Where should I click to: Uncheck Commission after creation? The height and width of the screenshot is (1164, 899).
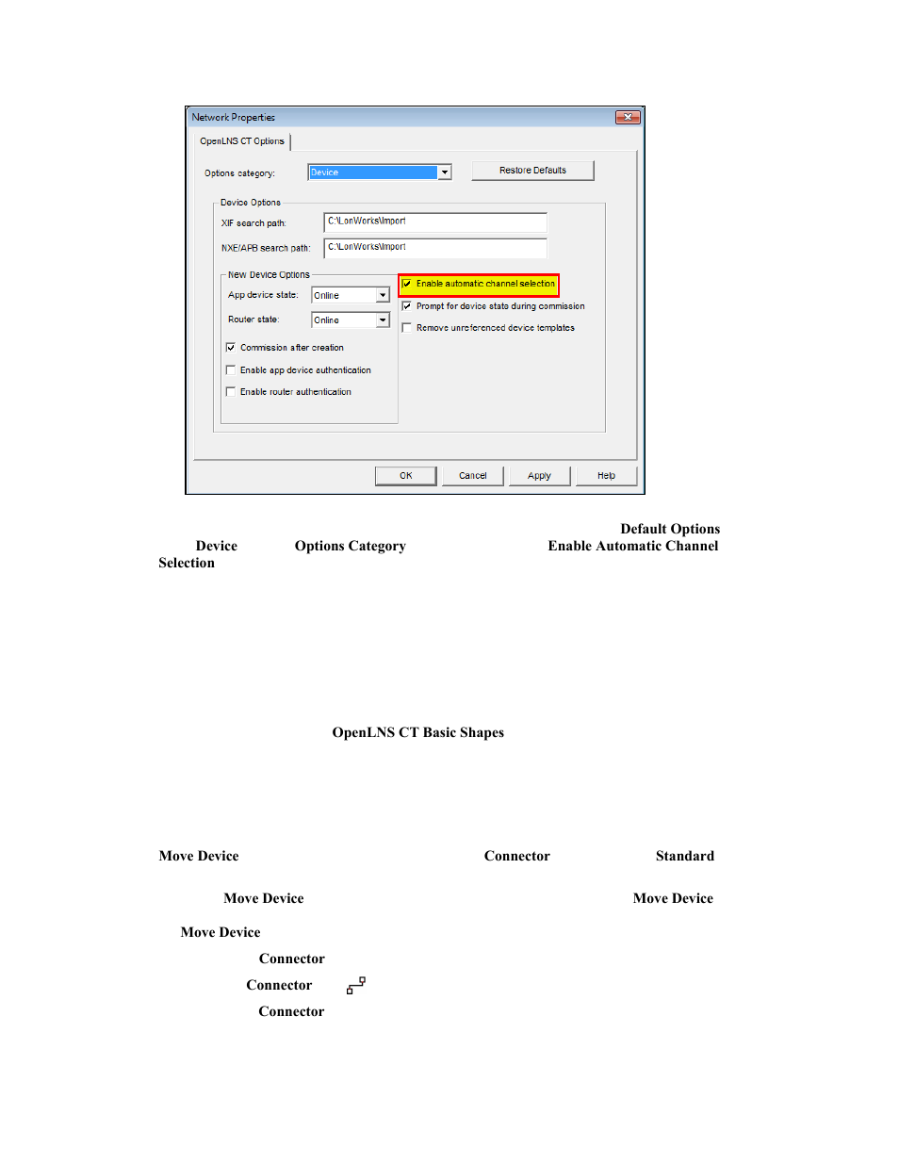pos(231,348)
